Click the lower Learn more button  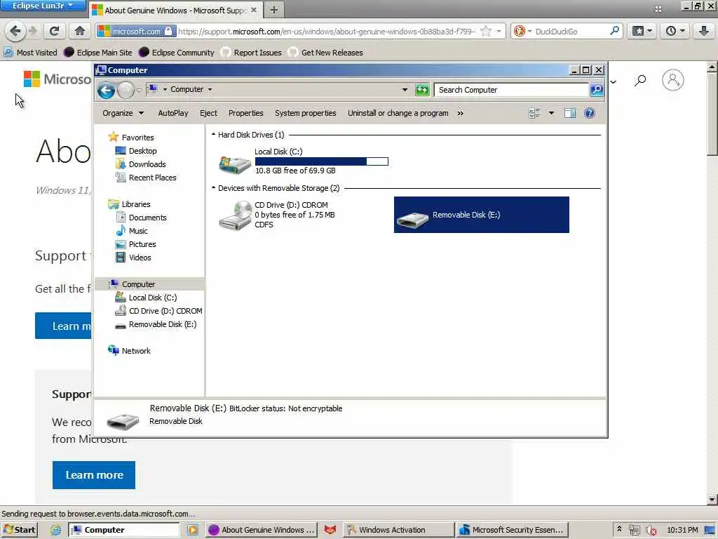(x=94, y=475)
